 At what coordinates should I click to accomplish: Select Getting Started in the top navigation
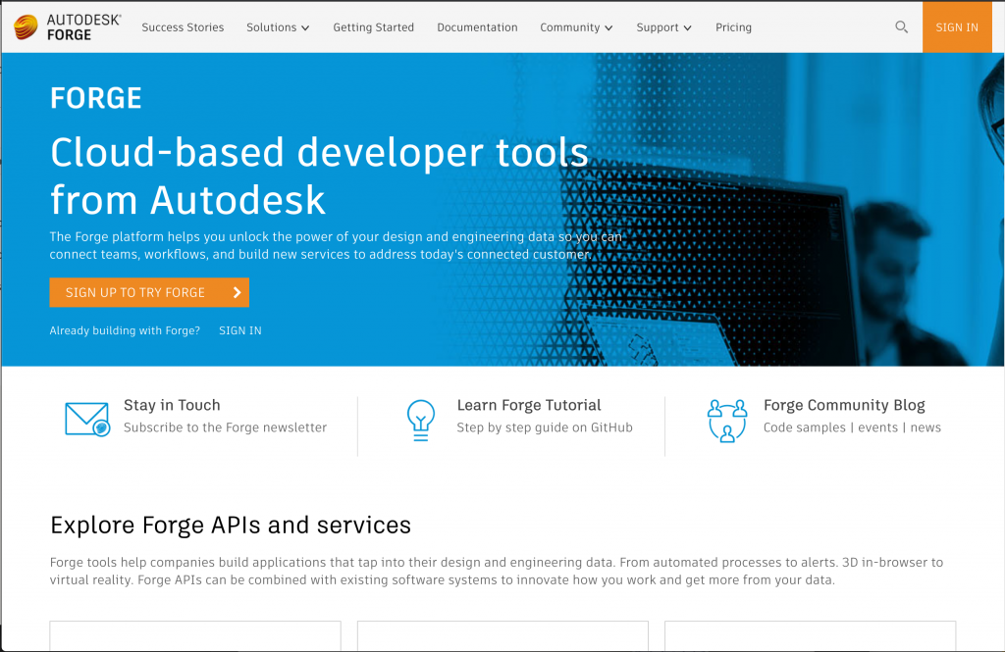[374, 27]
